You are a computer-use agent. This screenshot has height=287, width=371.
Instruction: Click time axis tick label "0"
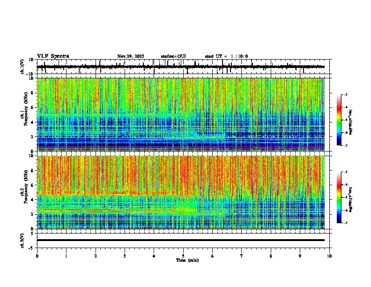37,256
